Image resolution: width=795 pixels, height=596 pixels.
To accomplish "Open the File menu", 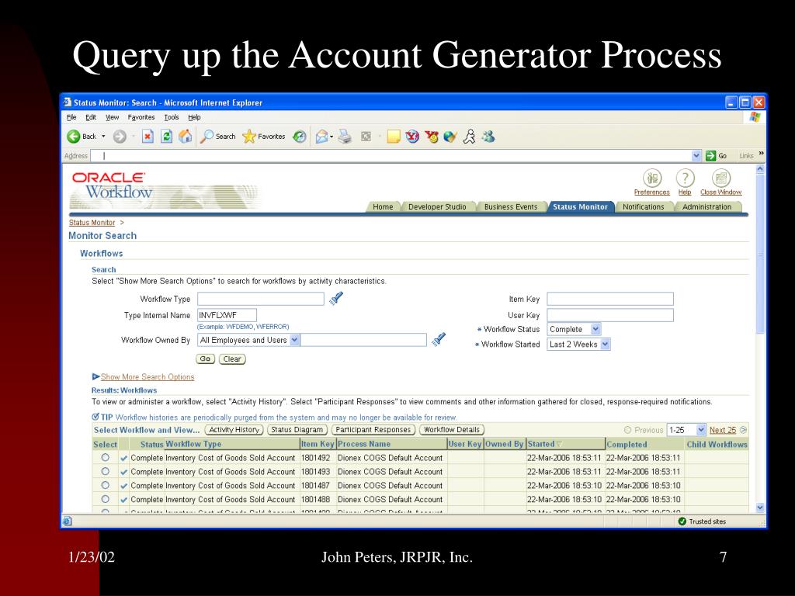I will (71, 117).
